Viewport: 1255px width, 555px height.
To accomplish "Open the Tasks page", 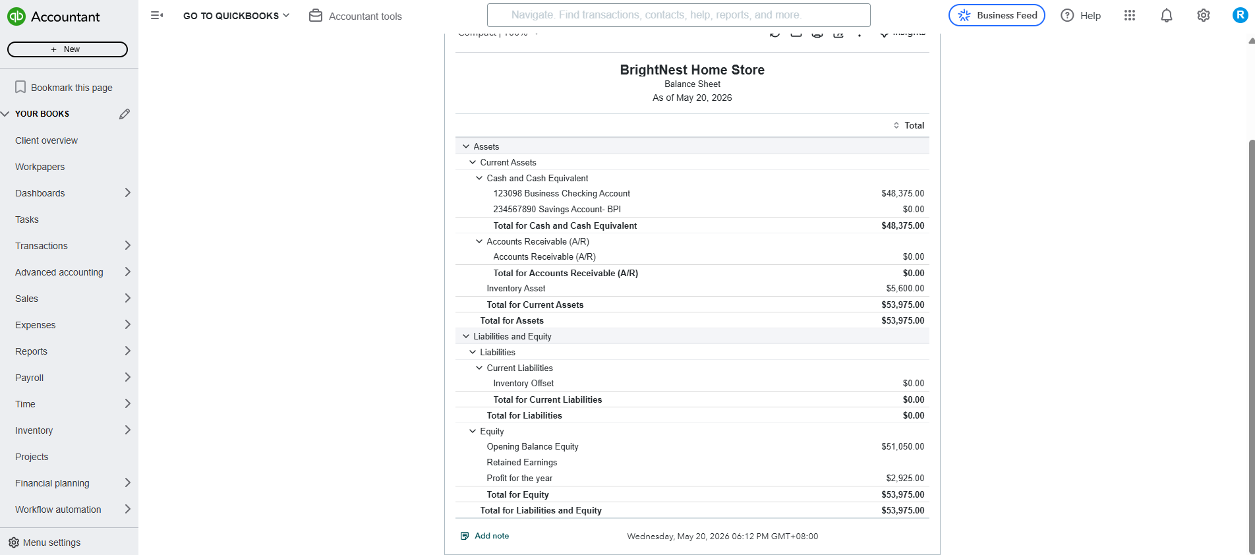I will (x=27, y=219).
